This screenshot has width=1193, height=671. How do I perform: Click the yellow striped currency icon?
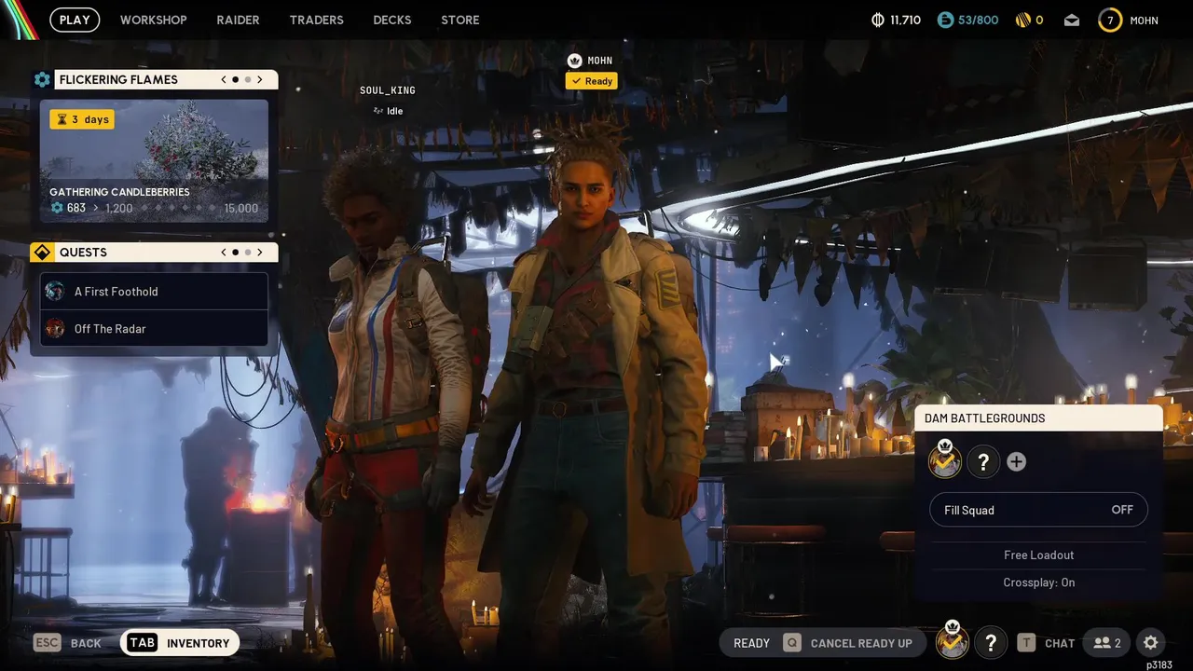[1023, 20]
